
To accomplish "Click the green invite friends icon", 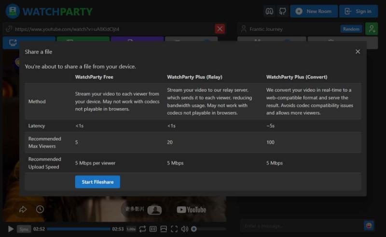I will pyautogui.click(x=371, y=29).
